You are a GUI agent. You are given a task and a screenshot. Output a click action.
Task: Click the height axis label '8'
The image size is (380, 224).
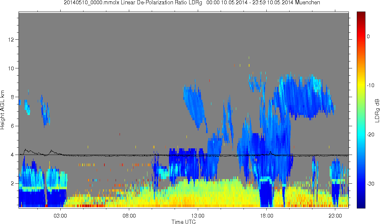click(x=13, y=97)
